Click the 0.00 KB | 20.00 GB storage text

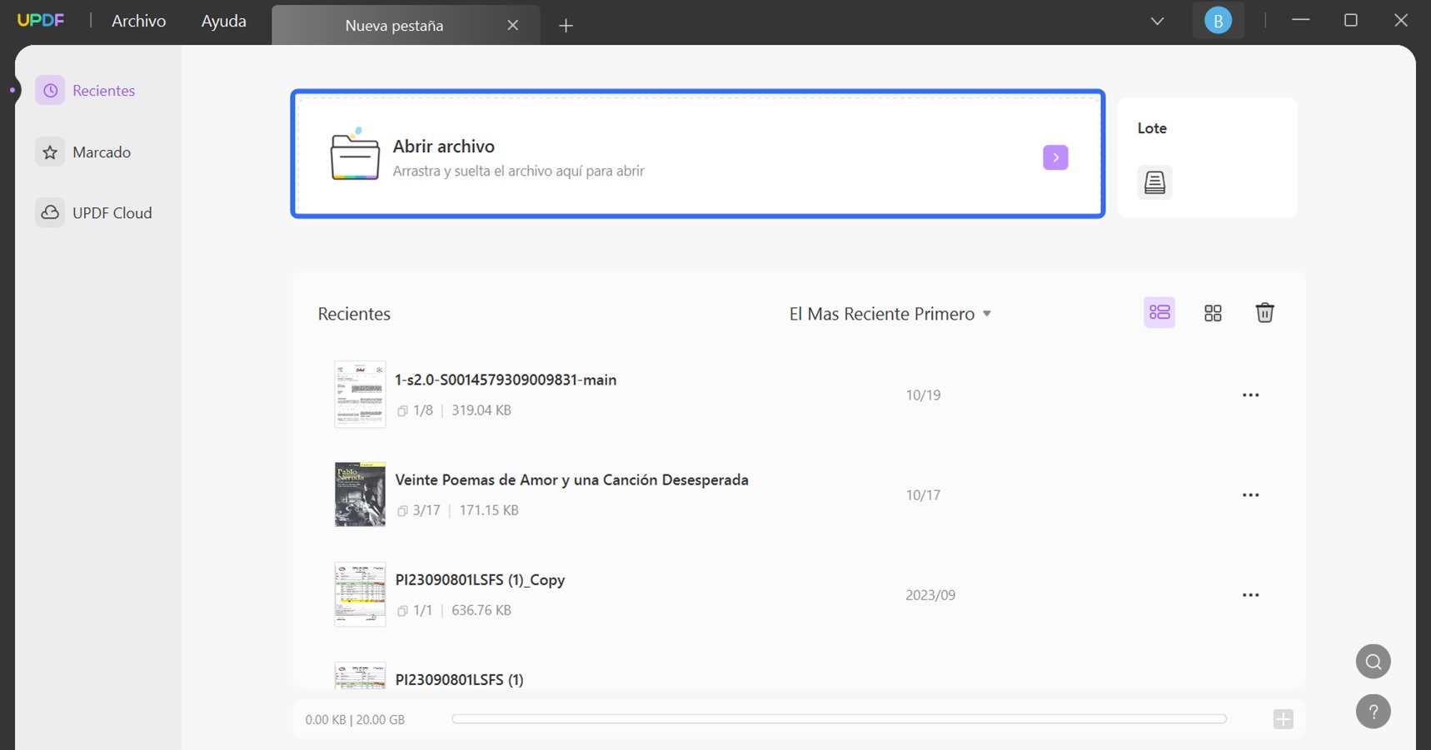tap(355, 720)
